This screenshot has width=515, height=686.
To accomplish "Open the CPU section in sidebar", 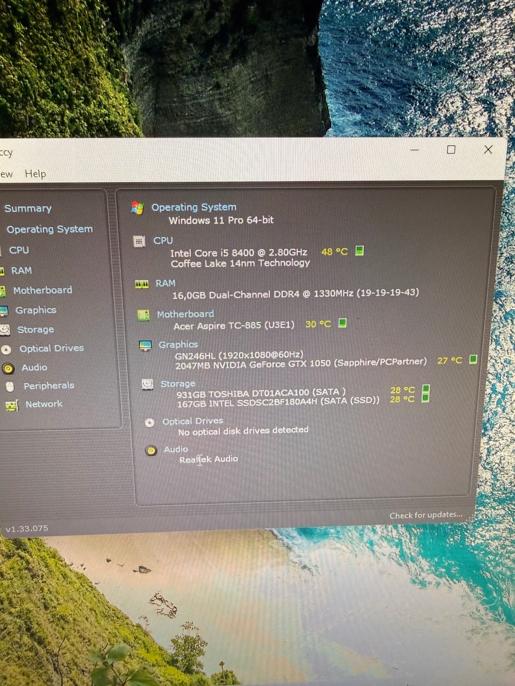I will [19, 250].
